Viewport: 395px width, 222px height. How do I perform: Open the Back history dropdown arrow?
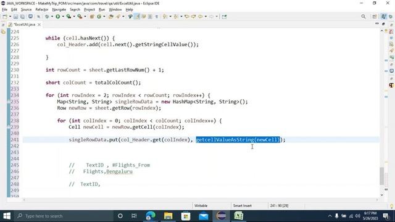(x=206, y=17)
